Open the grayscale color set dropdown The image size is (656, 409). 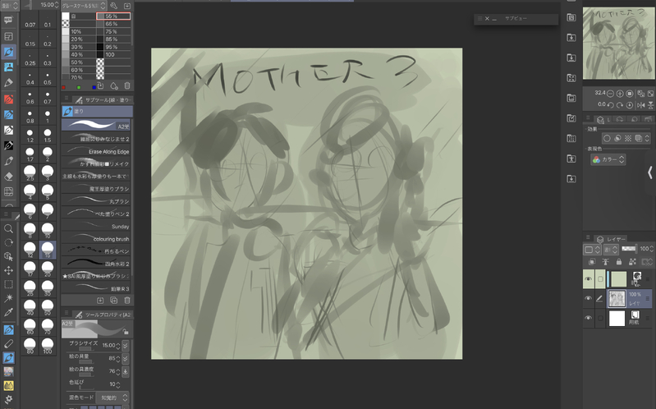click(x=84, y=6)
